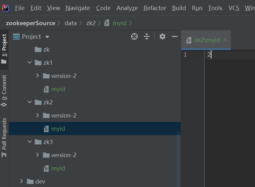Expand the dev folder

pyautogui.click(x=21, y=181)
